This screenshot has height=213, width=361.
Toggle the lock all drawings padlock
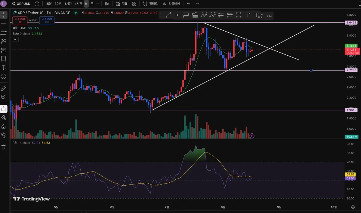point(4,126)
